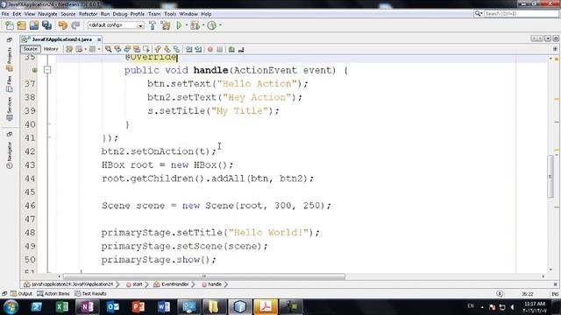
Task: Click the Shift Line Right icon
Action: tap(198, 49)
